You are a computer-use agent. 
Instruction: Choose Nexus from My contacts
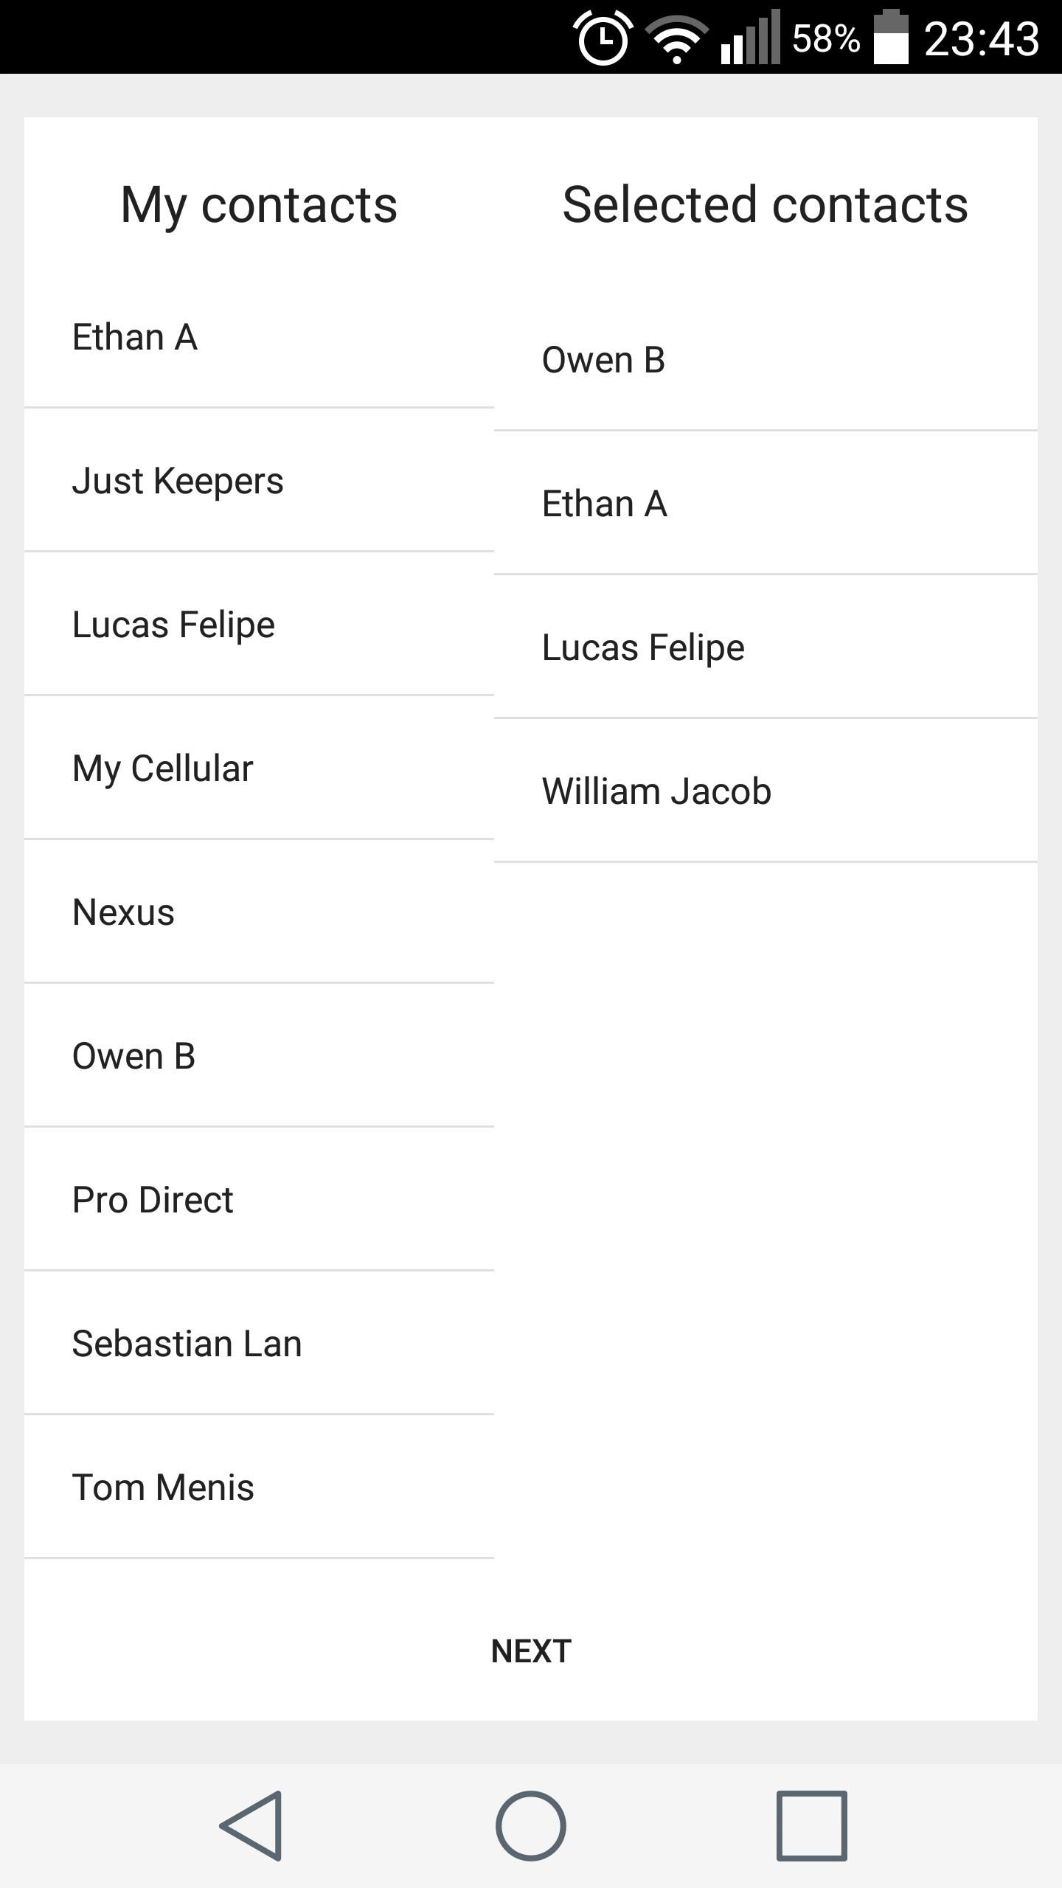pyautogui.click(x=258, y=912)
